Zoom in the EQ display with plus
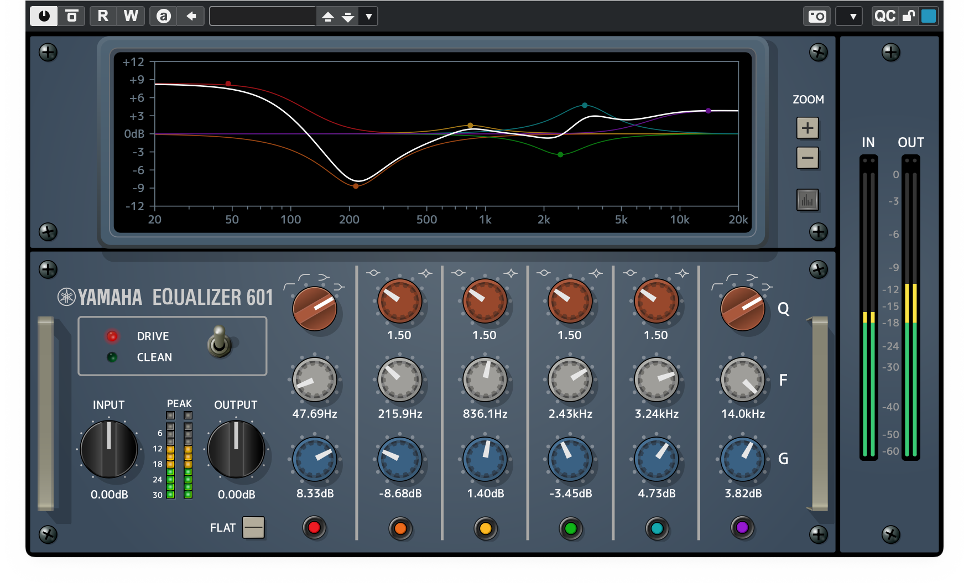This screenshot has width=969, height=587. click(808, 128)
